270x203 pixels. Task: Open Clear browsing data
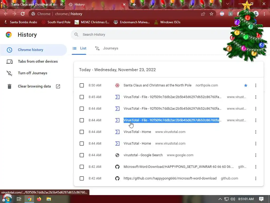33,86
